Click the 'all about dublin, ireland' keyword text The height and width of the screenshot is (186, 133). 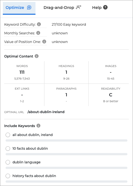[32, 135]
